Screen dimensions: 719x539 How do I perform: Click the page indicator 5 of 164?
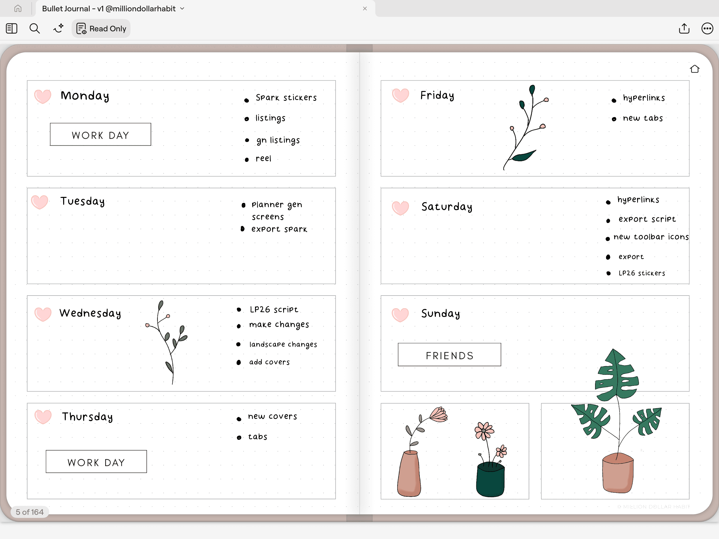coord(29,512)
